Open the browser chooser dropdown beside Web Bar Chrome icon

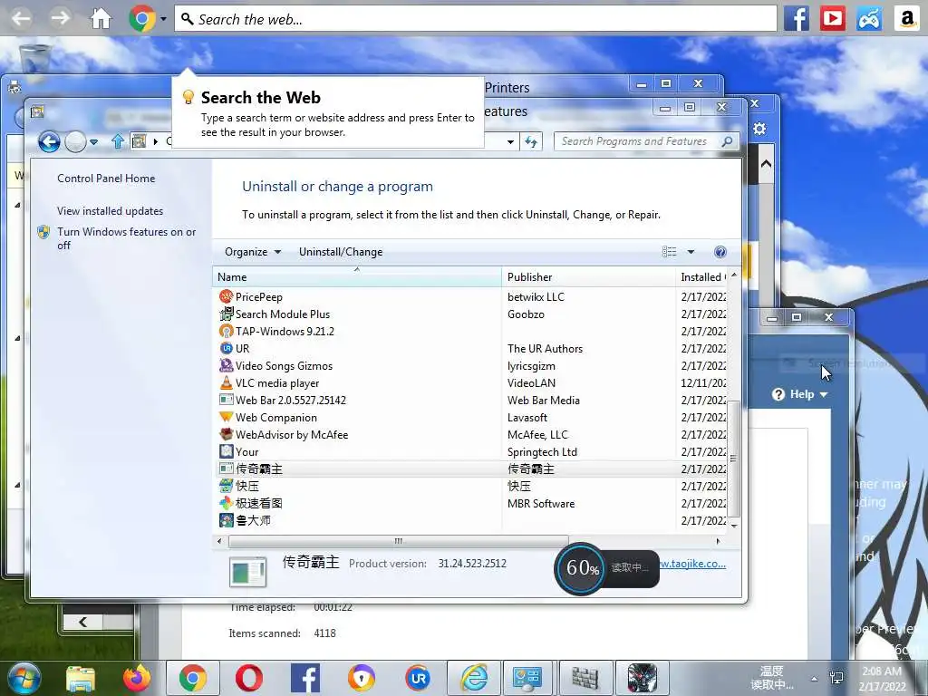pyautogui.click(x=163, y=19)
